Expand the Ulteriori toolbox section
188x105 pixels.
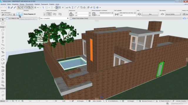(x=2, y=101)
